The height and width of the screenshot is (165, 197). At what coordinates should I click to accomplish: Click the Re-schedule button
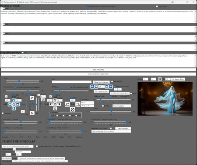tap(7, 158)
